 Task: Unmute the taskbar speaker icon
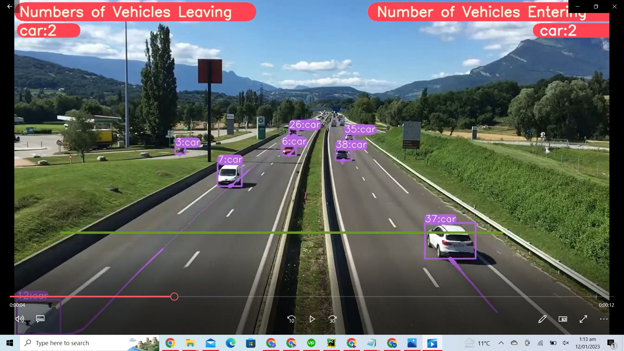(x=566, y=343)
